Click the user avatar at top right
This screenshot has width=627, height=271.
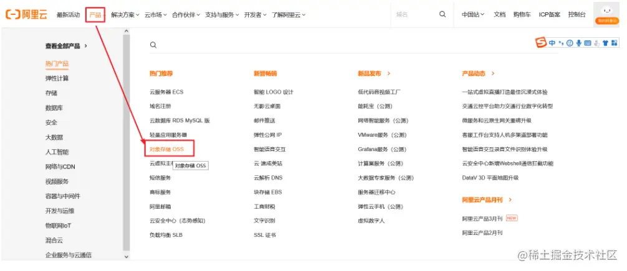[607, 14]
